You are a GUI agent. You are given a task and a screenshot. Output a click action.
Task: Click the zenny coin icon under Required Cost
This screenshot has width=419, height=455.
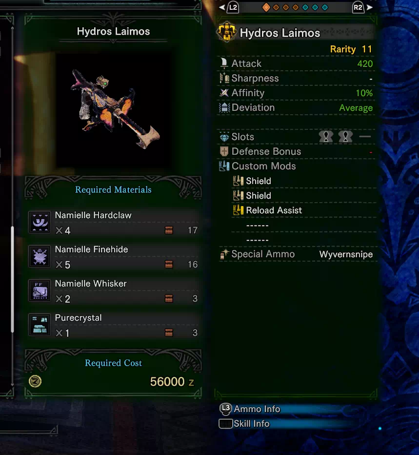35,381
